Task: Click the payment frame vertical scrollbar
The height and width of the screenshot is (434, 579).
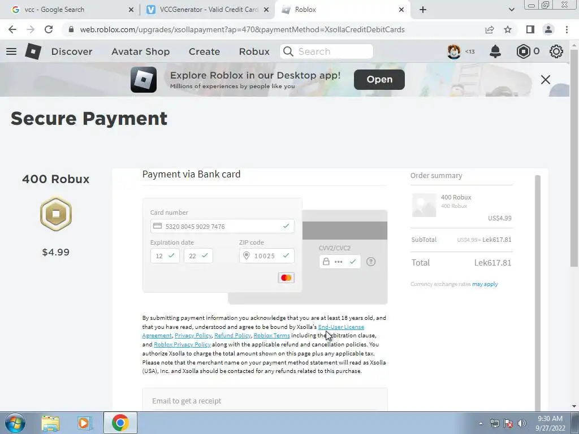Action: [538, 293]
